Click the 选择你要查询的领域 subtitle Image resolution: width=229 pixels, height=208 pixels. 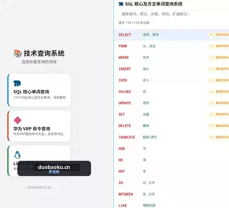[39, 62]
